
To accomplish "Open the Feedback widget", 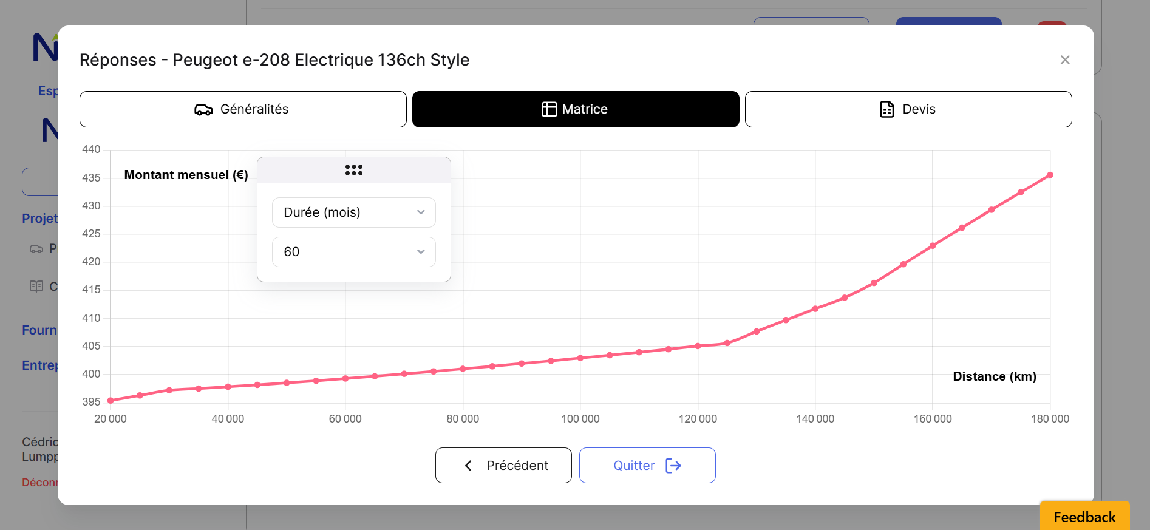I will 1085,516.
